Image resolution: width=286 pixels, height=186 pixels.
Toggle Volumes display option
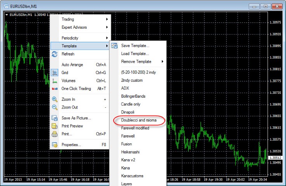tap(80, 81)
